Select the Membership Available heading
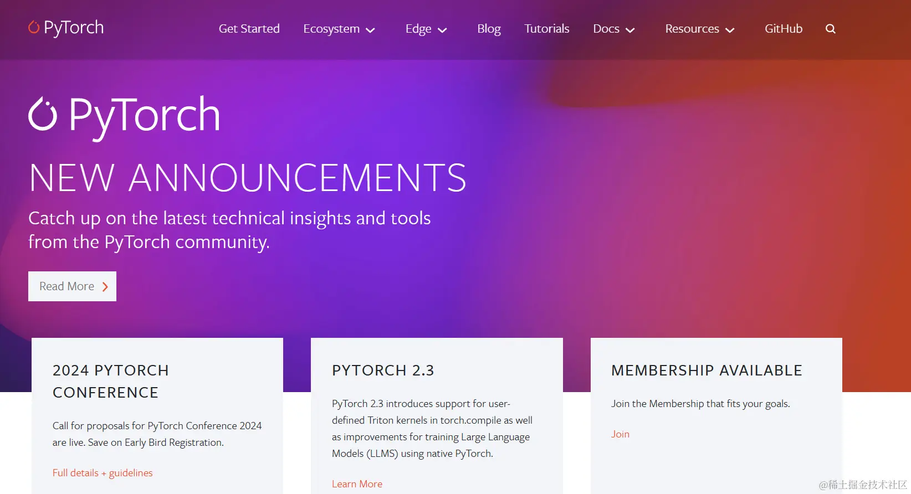Image resolution: width=911 pixels, height=494 pixels. pos(707,371)
